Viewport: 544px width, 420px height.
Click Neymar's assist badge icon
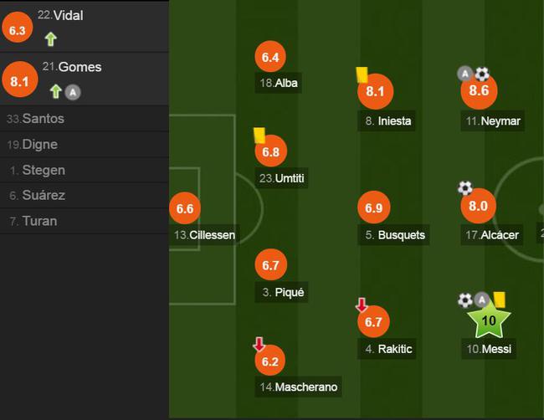coord(464,74)
